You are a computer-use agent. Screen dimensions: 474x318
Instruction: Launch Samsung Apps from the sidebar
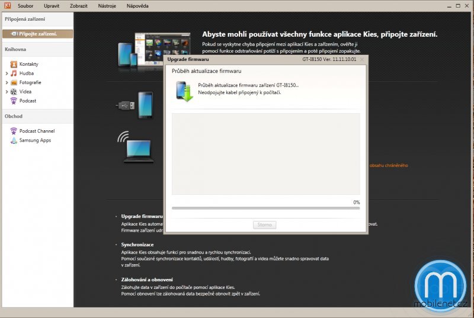[x=35, y=140]
